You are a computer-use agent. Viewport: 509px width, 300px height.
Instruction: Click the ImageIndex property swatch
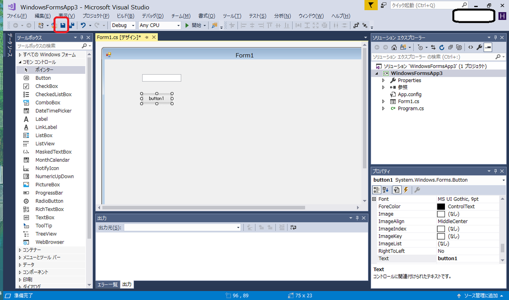pos(441,229)
